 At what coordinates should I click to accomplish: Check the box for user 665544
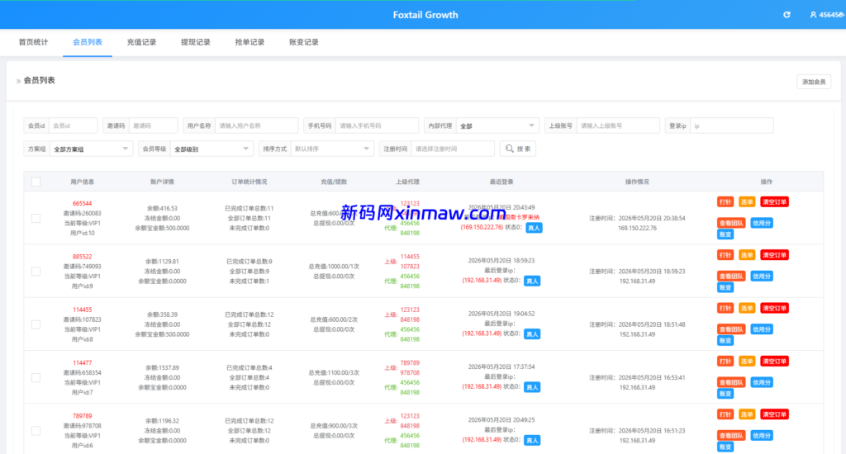pos(36,219)
